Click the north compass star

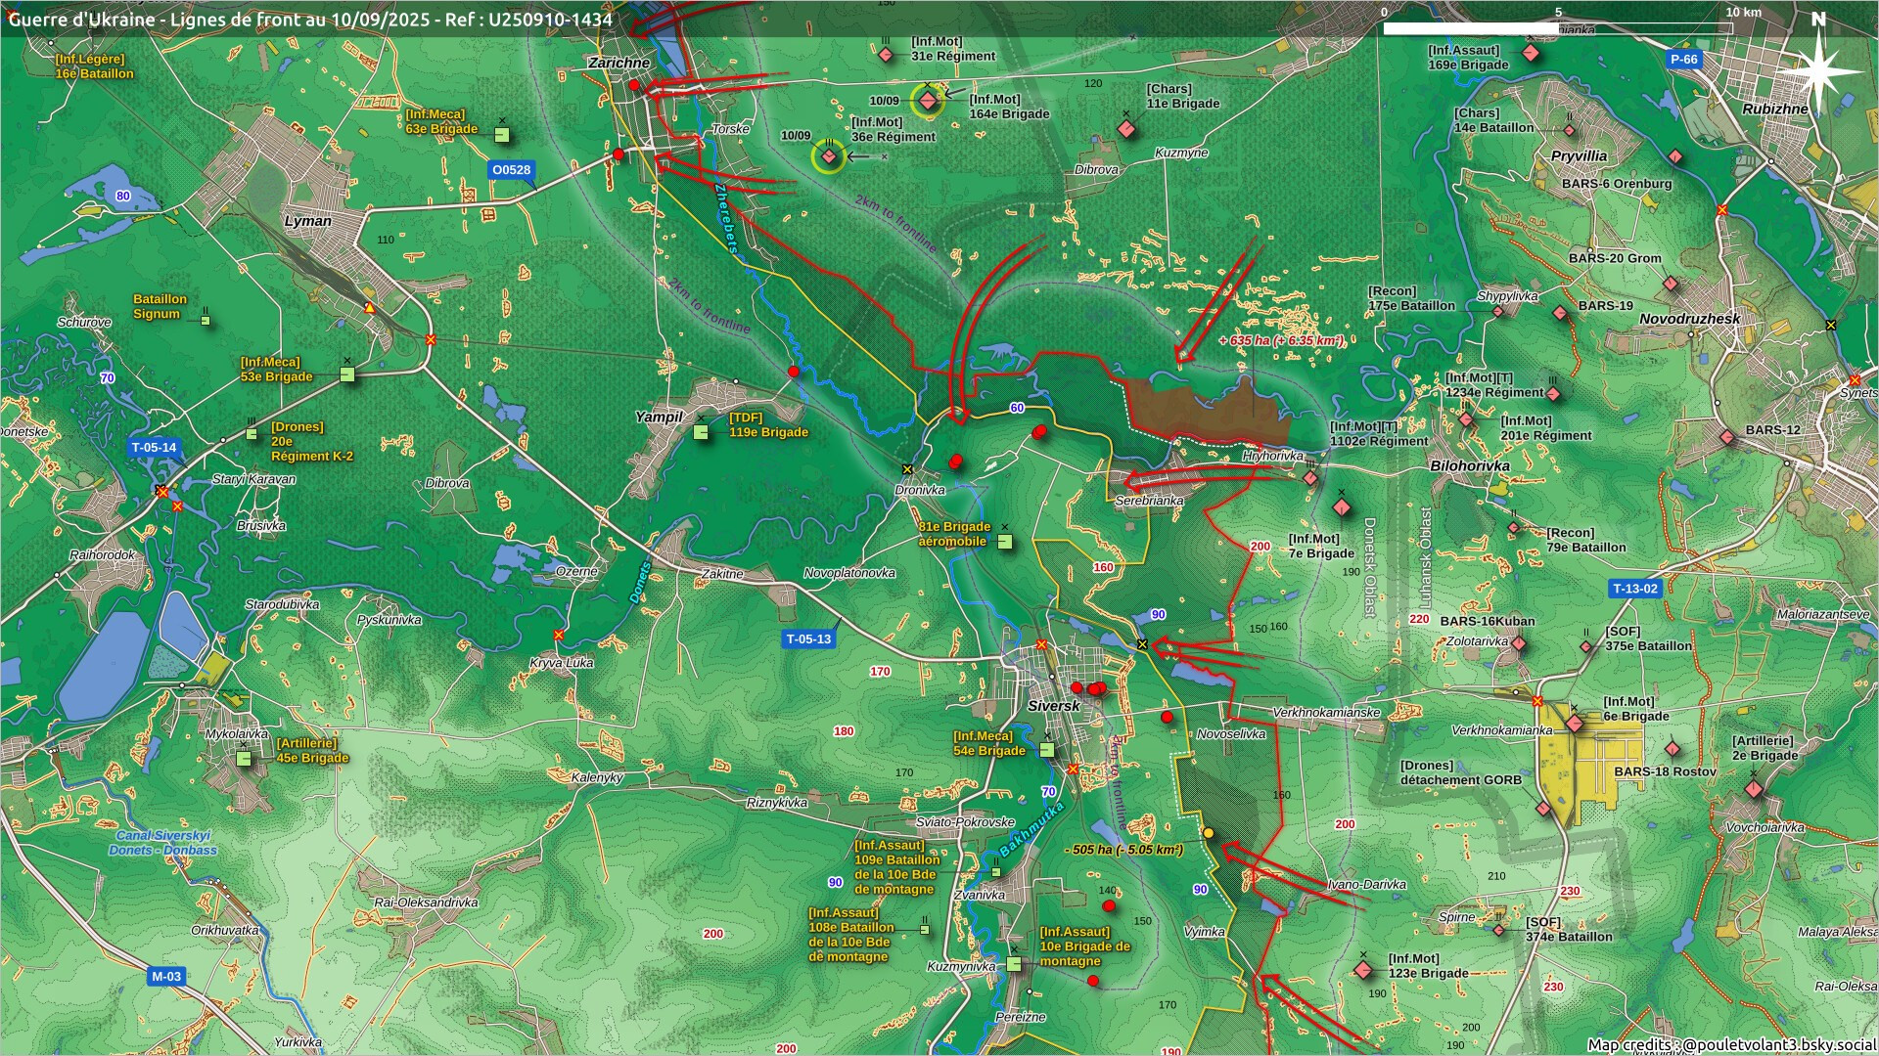(1818, 70)
